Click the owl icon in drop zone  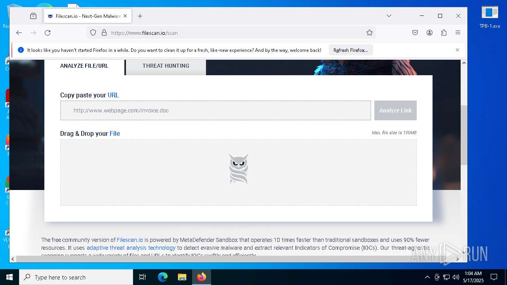point(238,169)
